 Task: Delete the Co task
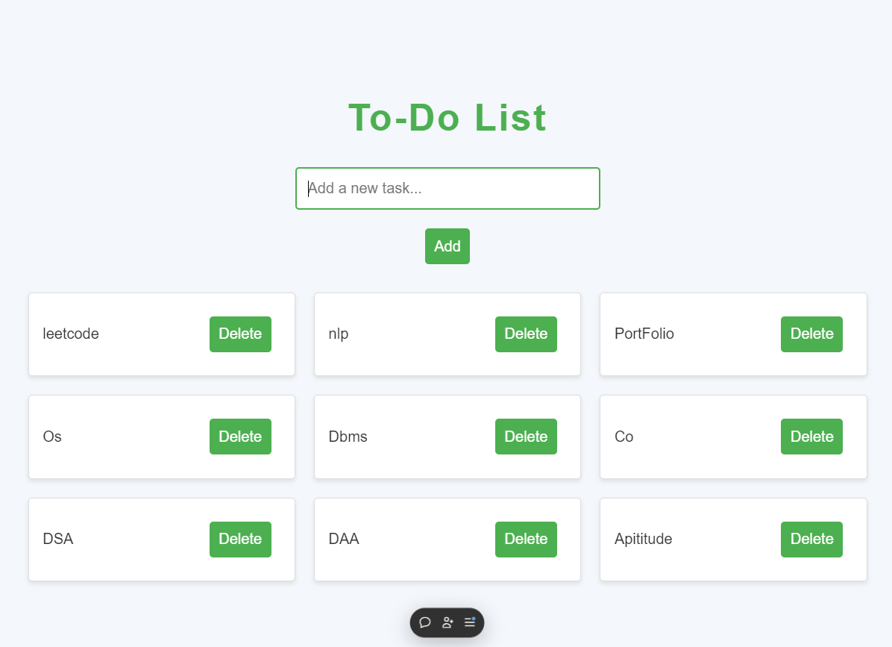point(811,437)
